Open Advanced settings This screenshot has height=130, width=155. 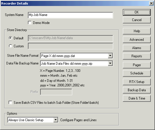coord(137,40)
